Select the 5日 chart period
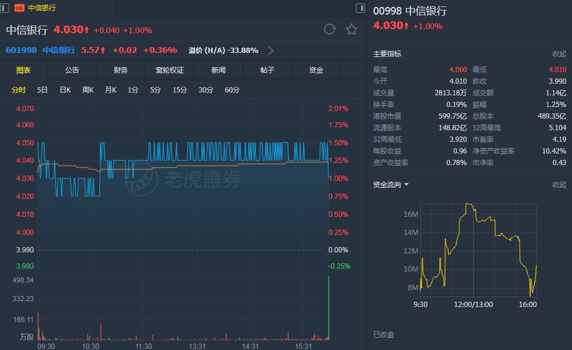Screen dimensions: 572x350 click(x=42, y=90)
